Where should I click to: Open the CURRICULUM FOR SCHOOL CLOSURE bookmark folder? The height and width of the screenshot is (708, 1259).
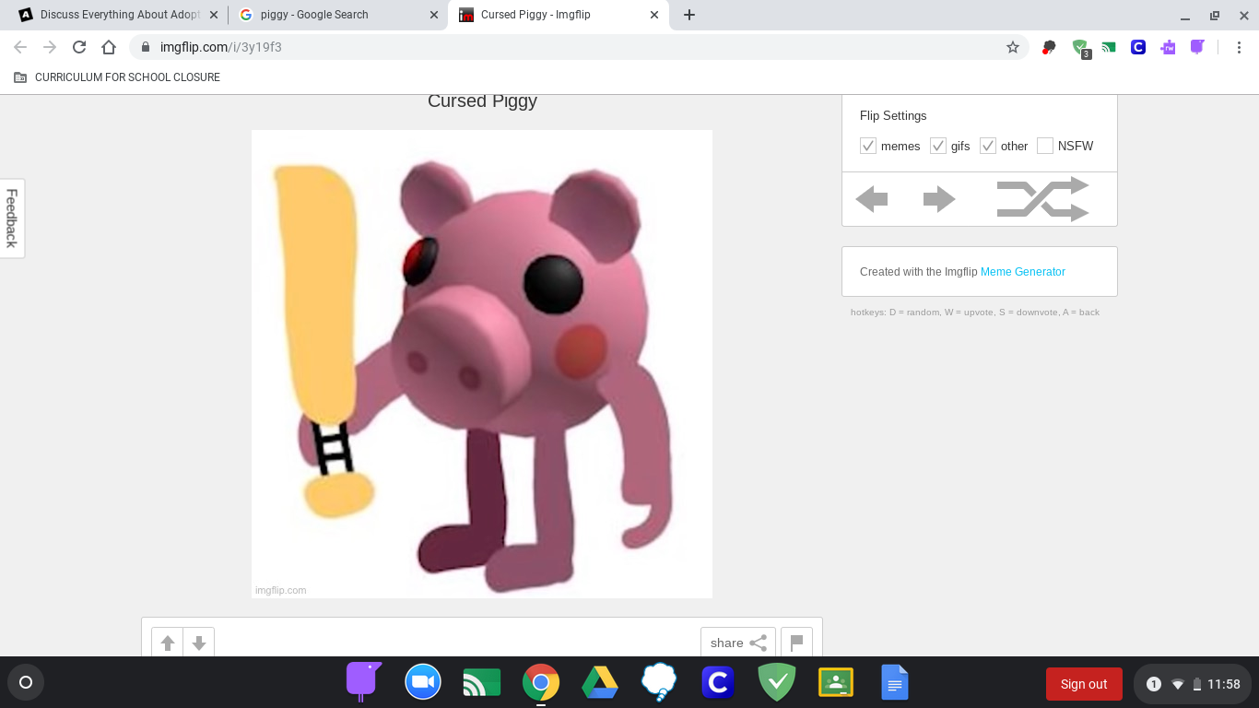coord(117,77)
